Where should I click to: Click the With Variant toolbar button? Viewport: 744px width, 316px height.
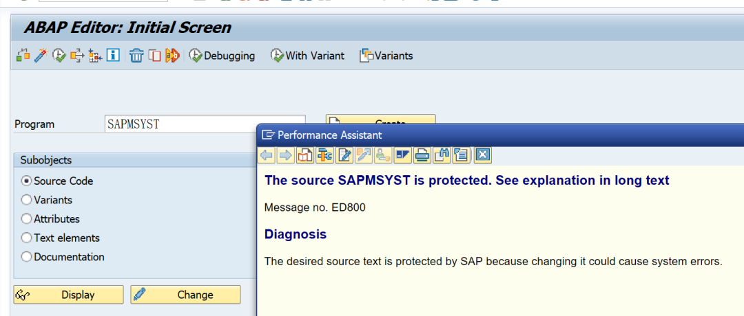(x=307, y=56)
